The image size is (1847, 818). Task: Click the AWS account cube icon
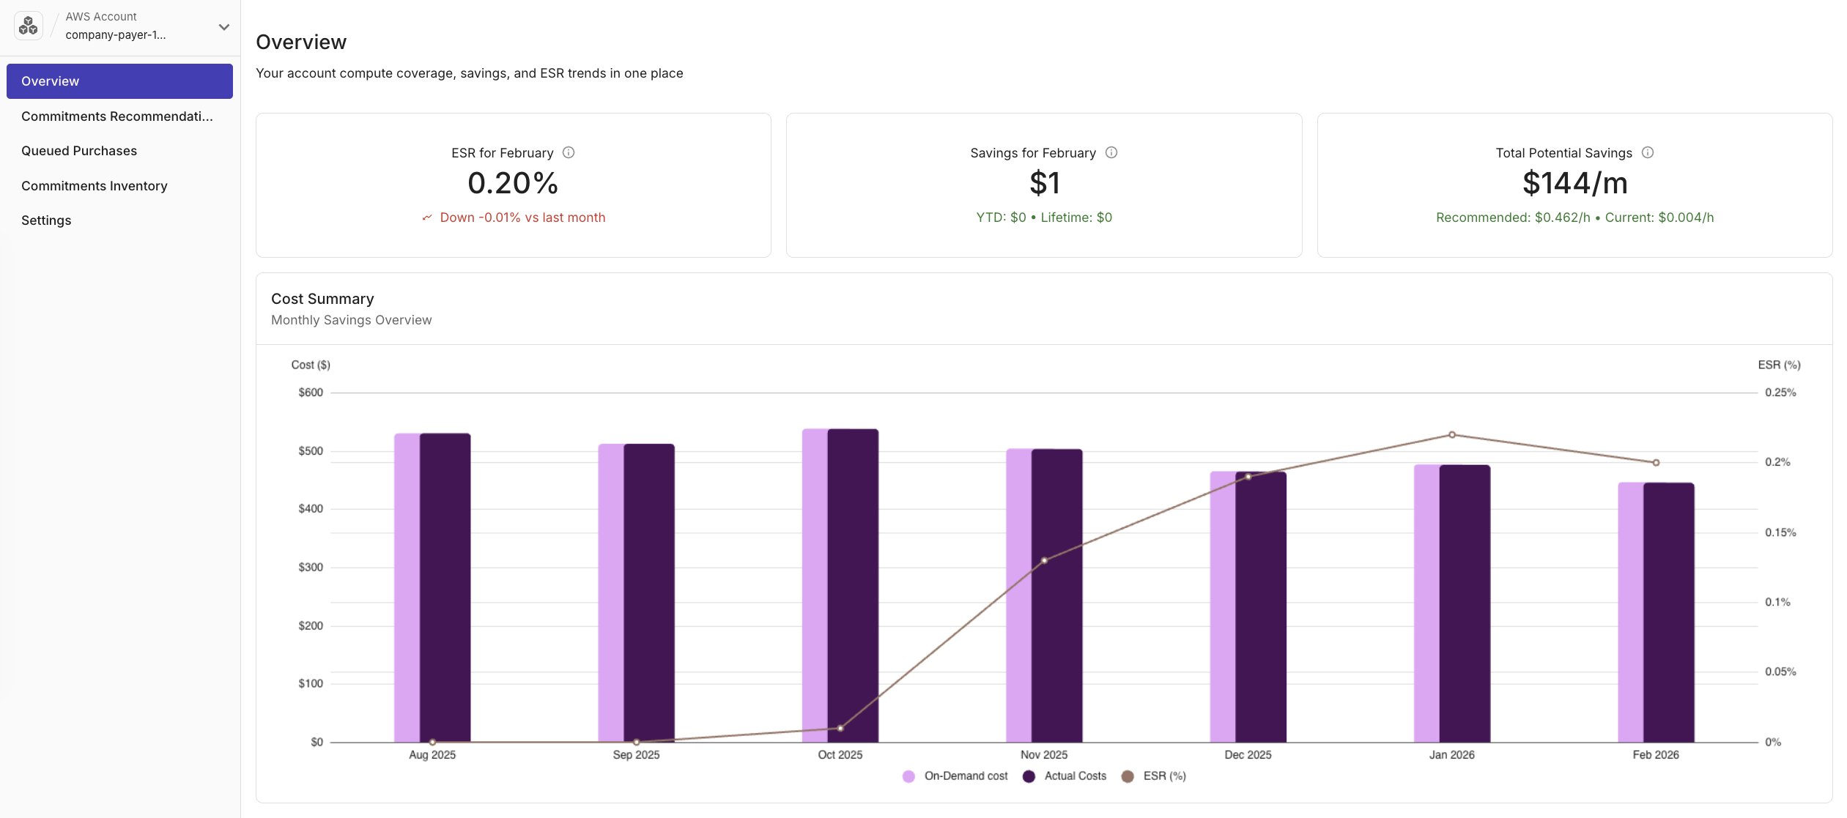click(28, 26)
